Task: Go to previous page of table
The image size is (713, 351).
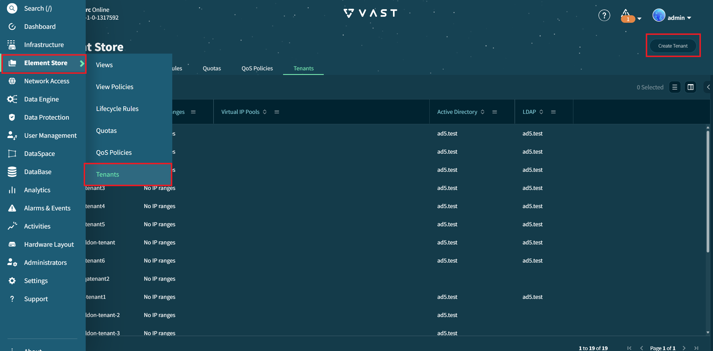Action: (642, 348)
